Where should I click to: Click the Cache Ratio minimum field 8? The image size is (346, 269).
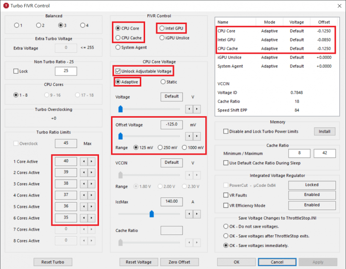pos(299,153)
